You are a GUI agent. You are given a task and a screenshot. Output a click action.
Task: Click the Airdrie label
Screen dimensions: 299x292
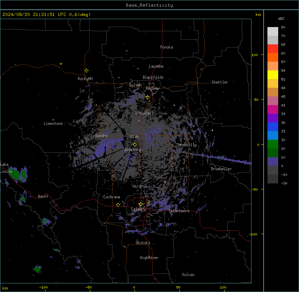tap(140, 186)
